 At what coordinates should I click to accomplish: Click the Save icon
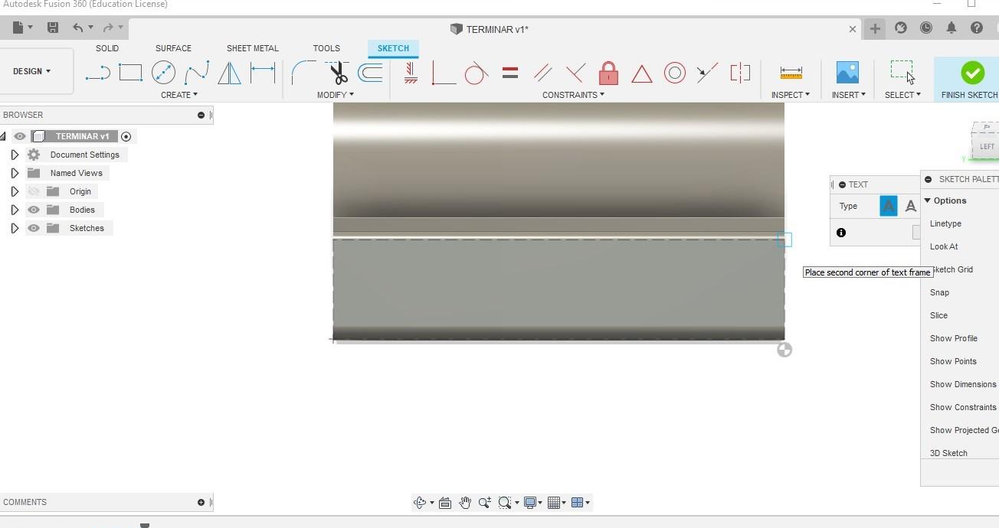pyautogui.click(x=53, y=28)
